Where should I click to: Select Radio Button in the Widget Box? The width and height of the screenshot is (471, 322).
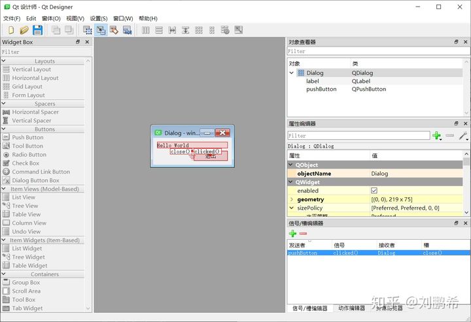point(29,155)
